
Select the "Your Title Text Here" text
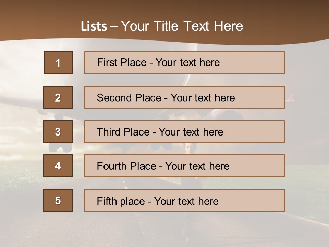coord(182,26)
